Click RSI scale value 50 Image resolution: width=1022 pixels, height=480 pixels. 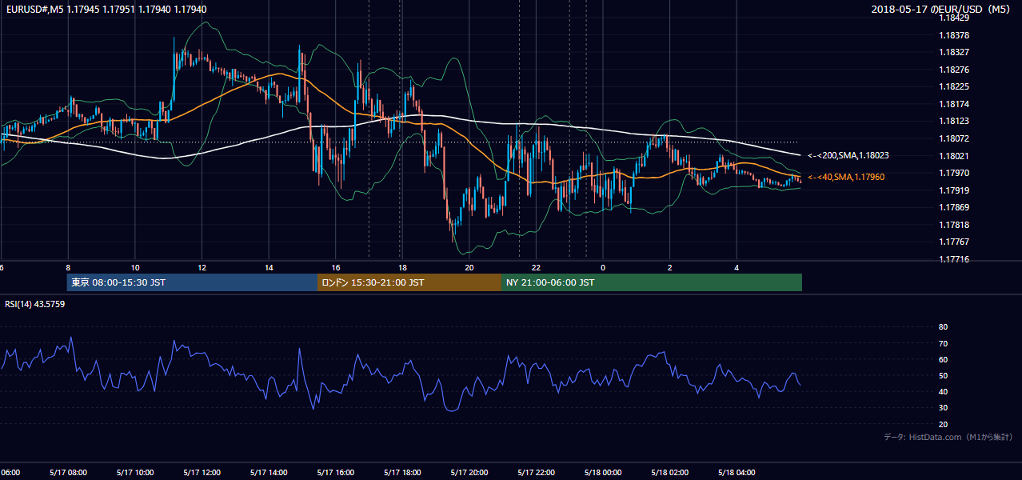(x=943, y=375)
